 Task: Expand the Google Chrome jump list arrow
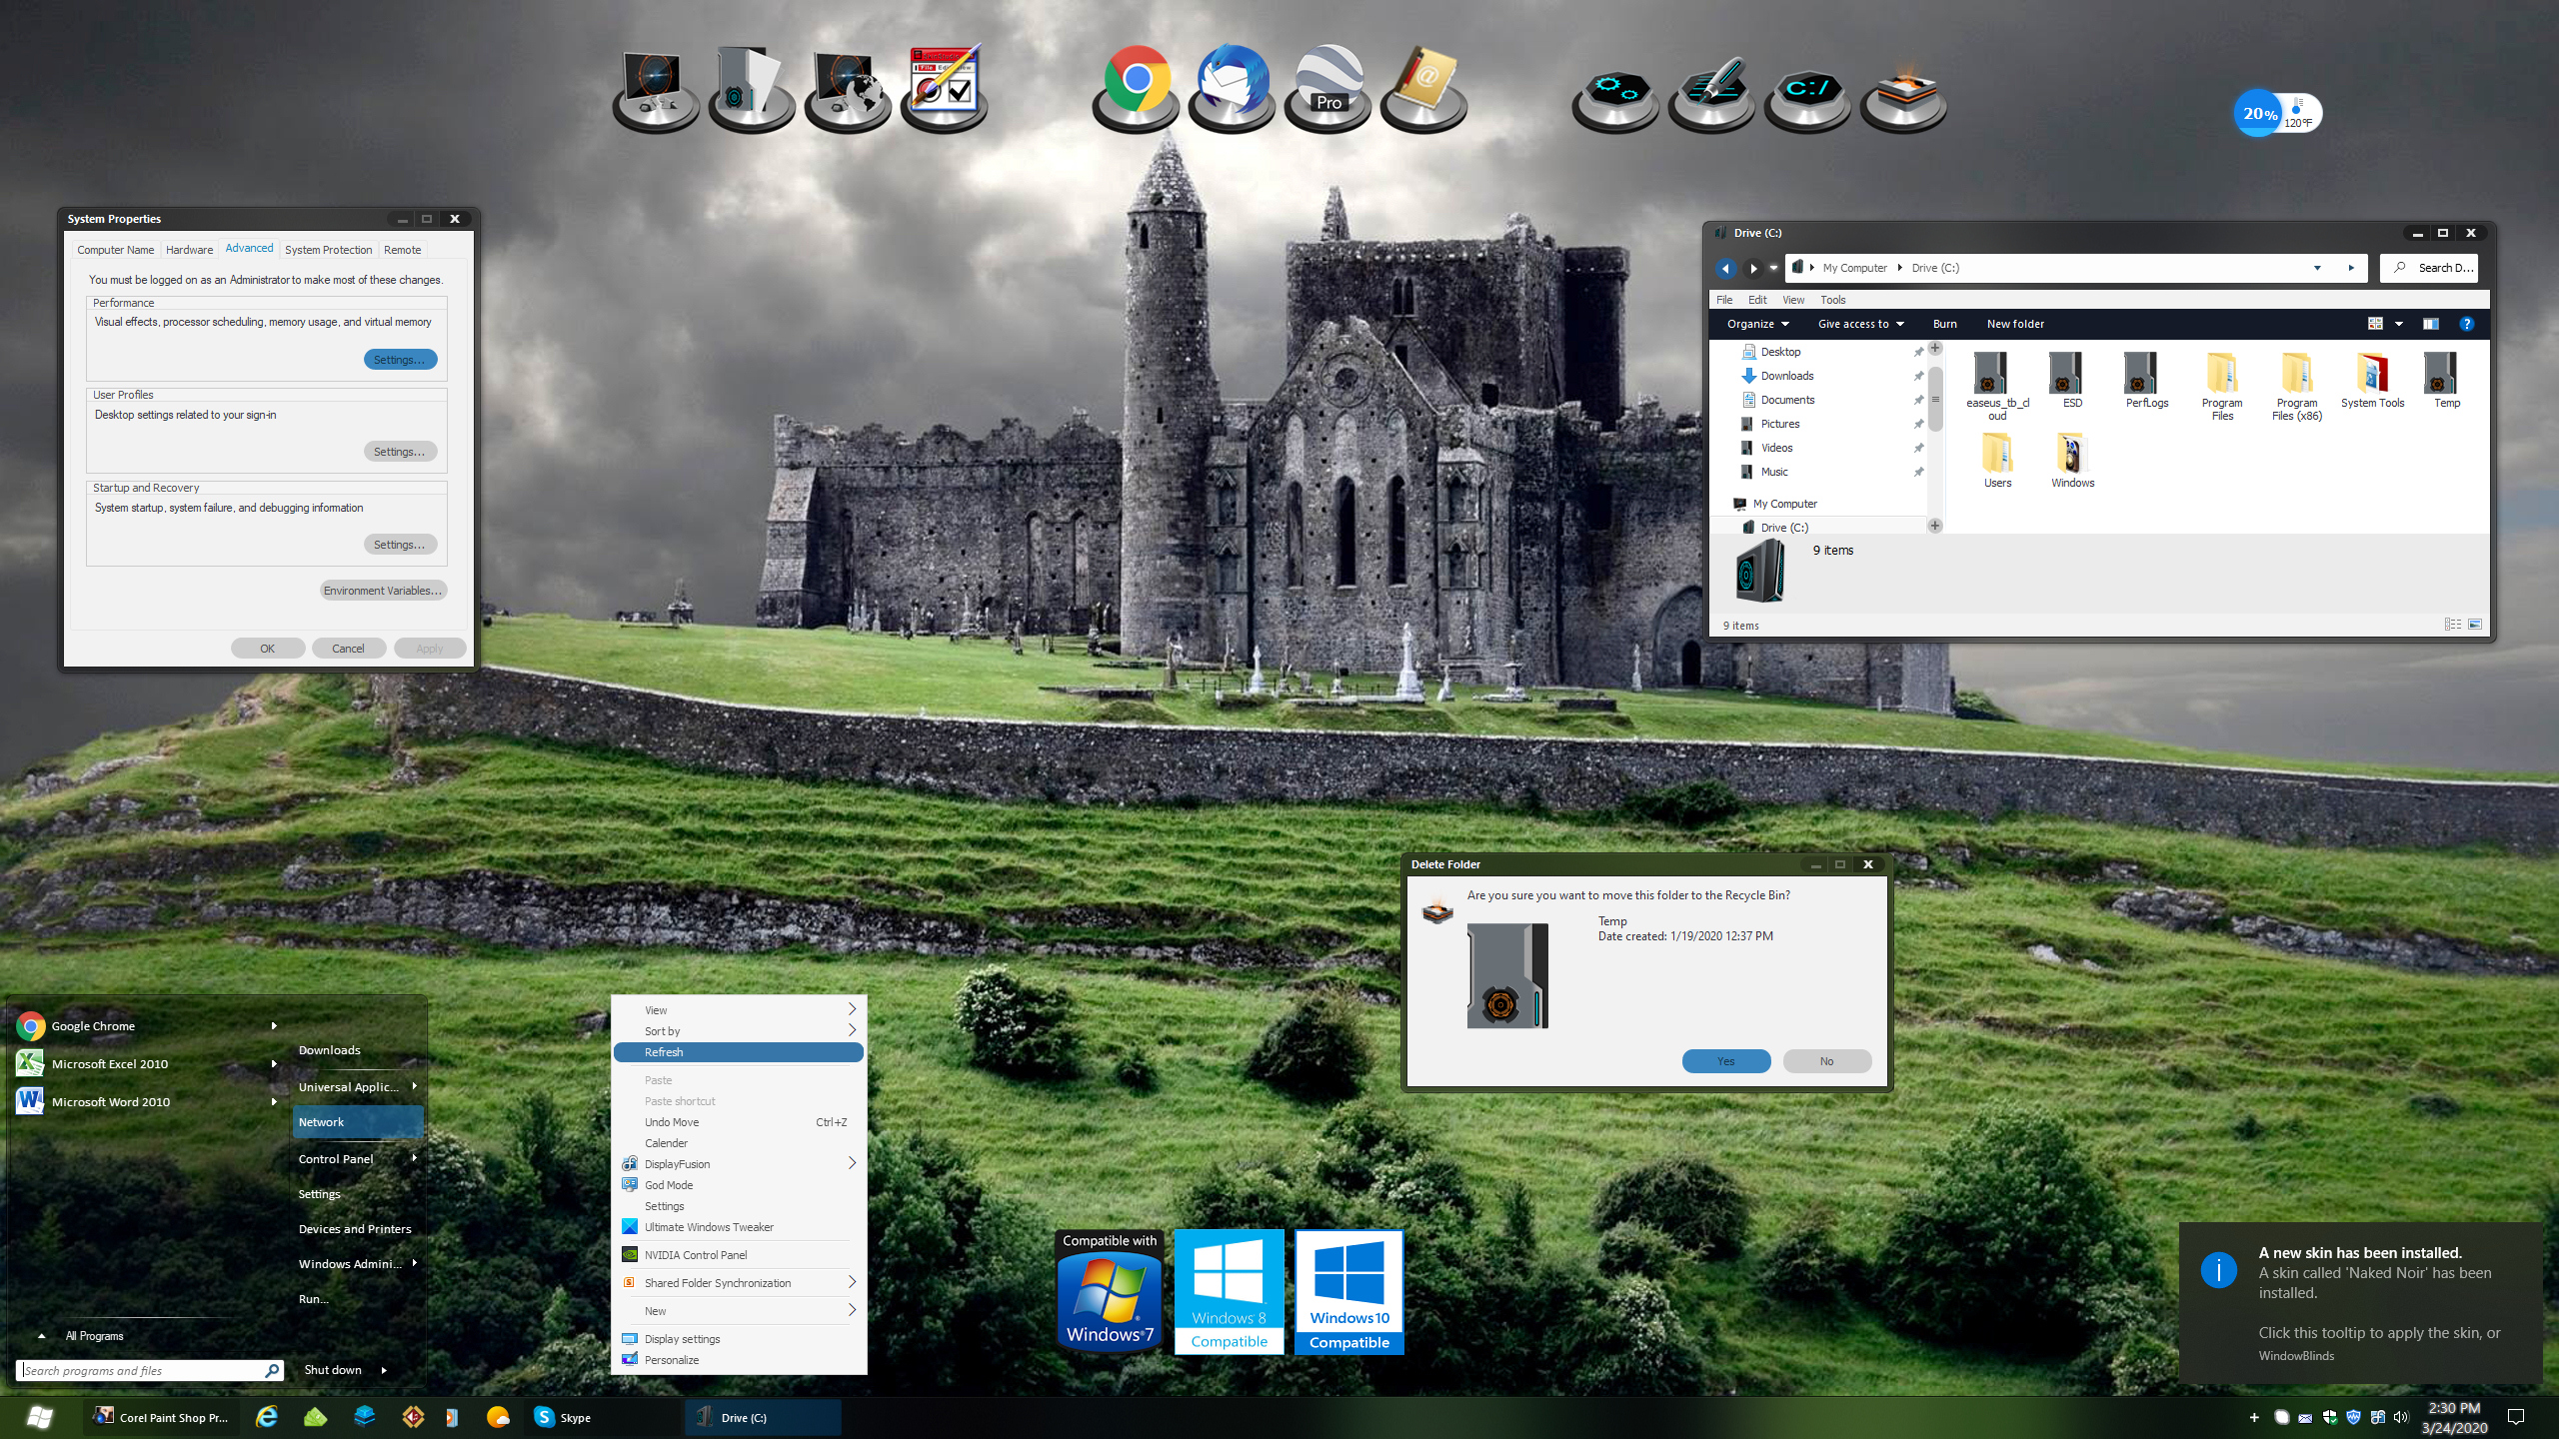(x=274, y=1026)
